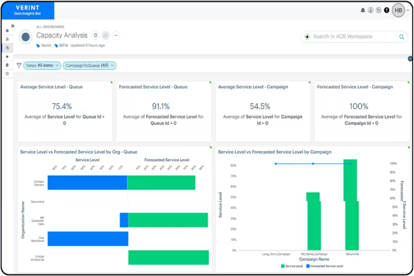Click the Capacity Analysis dashboard circle icon
Screen dimensions: 414x276
coord(25,37)
